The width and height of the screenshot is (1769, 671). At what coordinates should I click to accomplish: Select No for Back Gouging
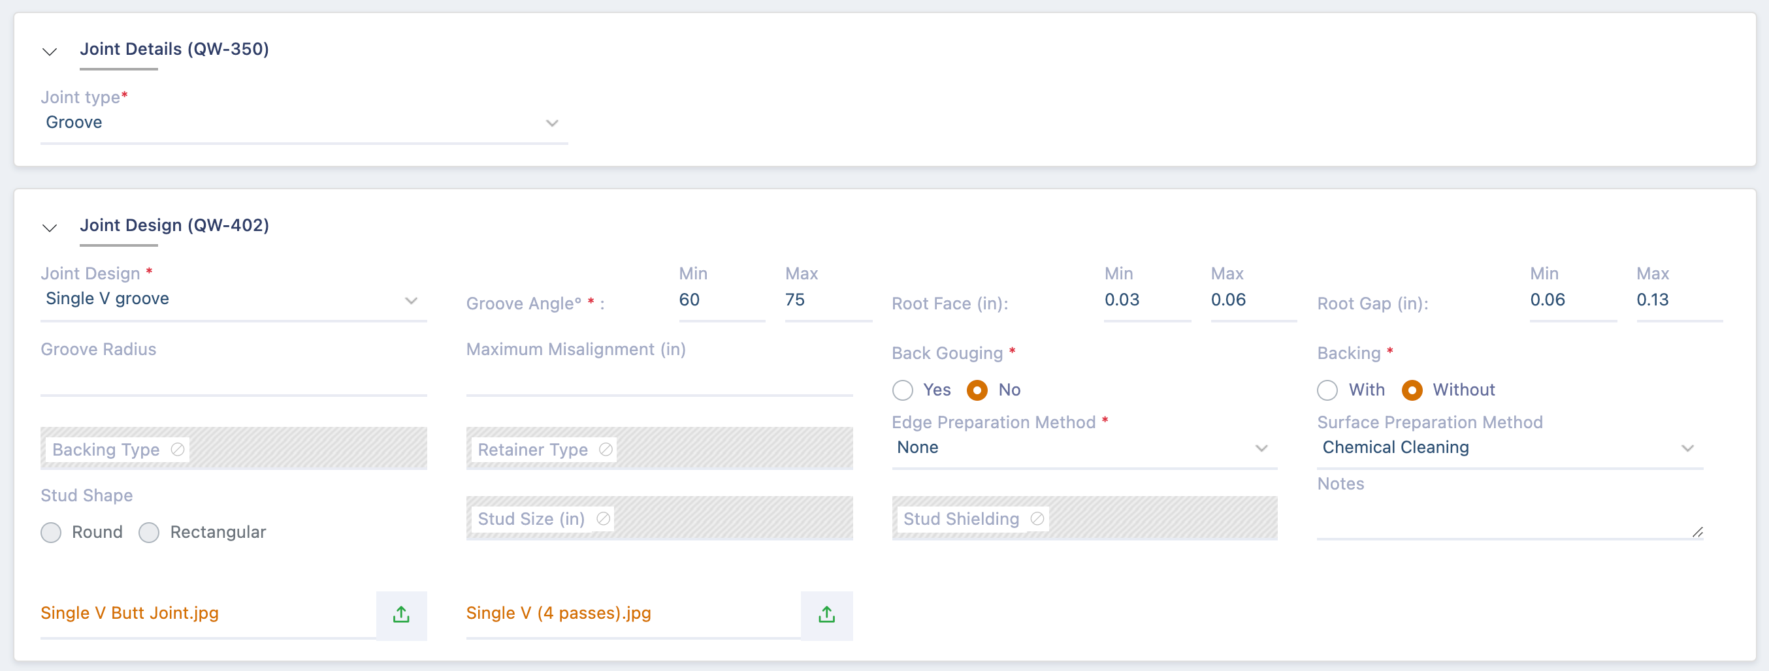(977, 390)
